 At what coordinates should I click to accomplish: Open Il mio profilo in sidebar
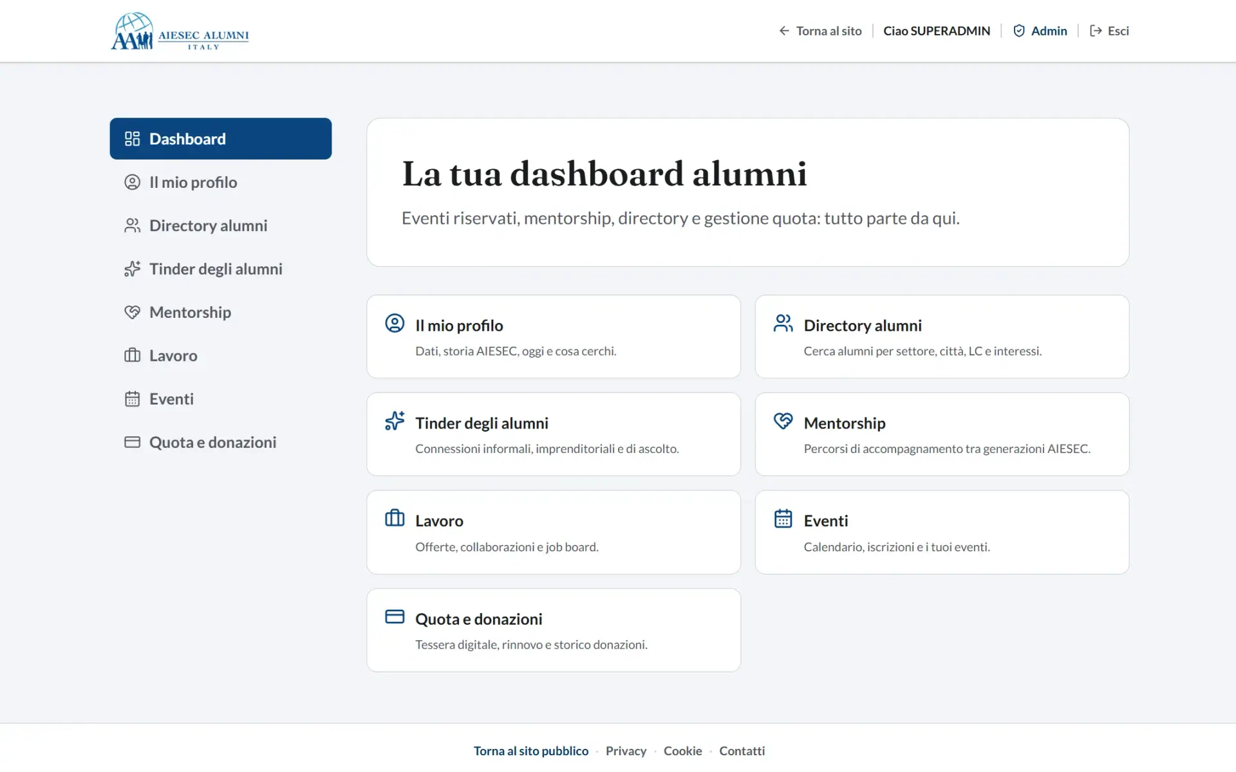click(221, 182)
